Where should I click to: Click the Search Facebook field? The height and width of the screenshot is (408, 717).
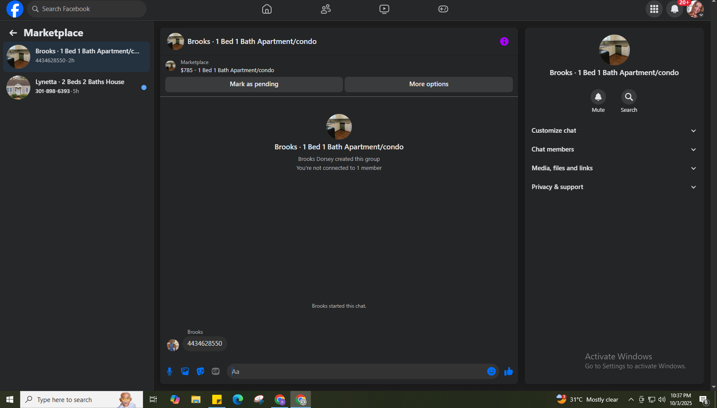[x=87, y=9]
